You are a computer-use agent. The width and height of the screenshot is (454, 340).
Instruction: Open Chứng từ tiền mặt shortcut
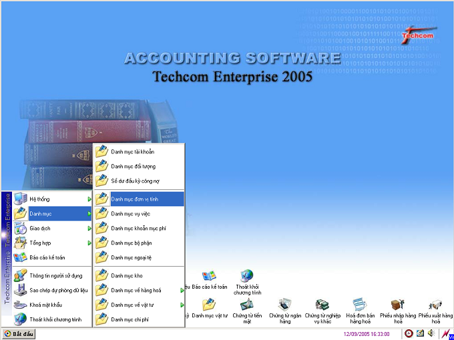tap(247, 311)
